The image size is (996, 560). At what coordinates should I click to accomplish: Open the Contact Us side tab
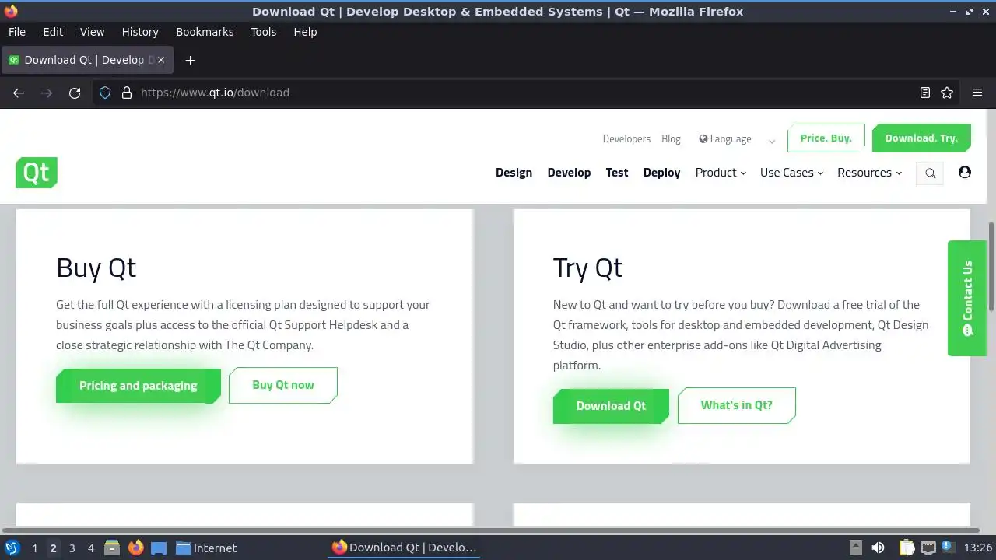point(967,298)
